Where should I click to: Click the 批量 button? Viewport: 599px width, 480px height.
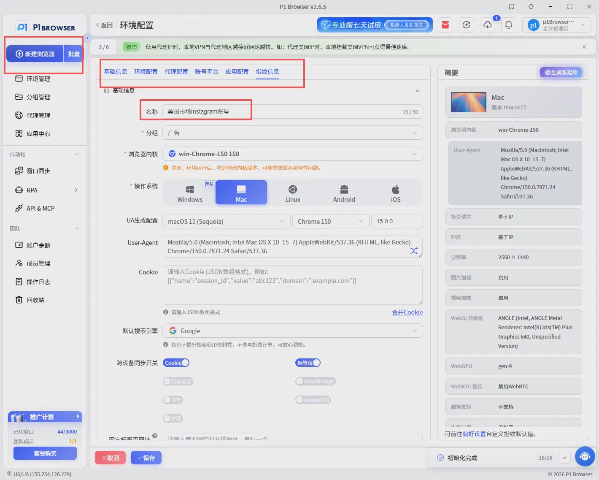[x=73, y=54]
